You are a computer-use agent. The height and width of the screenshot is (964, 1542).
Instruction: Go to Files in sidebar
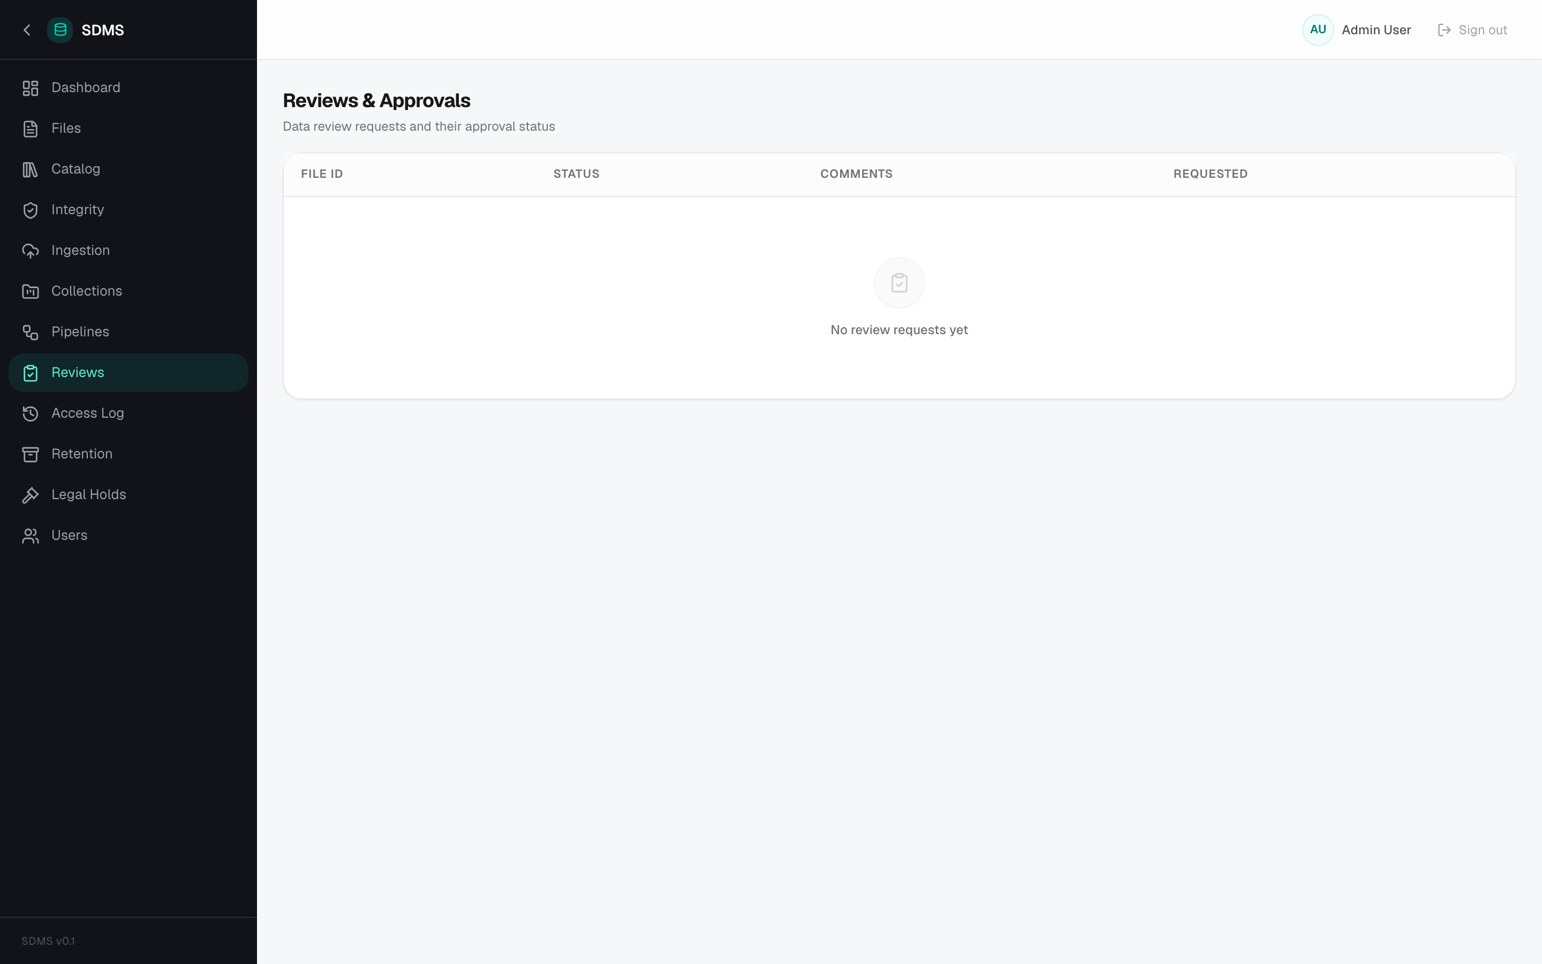pyautogui.click(x=128, y=129)
